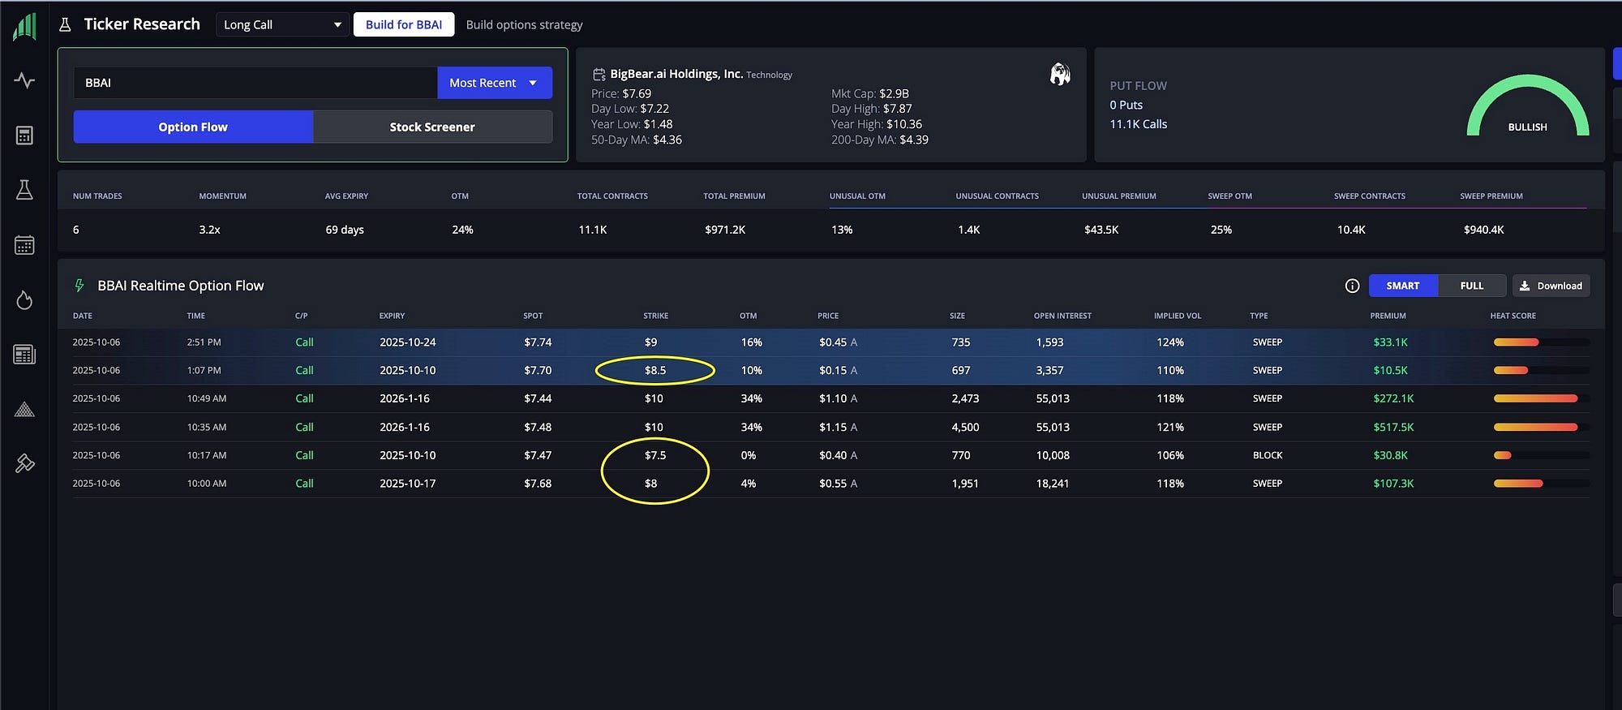
Task: Click the Call label in the 10:00 AM row
Action: click(x=304, y=484)
